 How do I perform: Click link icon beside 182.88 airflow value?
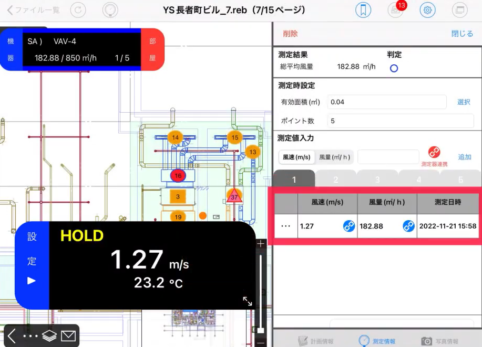408,226
